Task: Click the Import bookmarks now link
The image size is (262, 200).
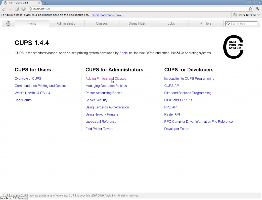Action: [x=107, y=15]
